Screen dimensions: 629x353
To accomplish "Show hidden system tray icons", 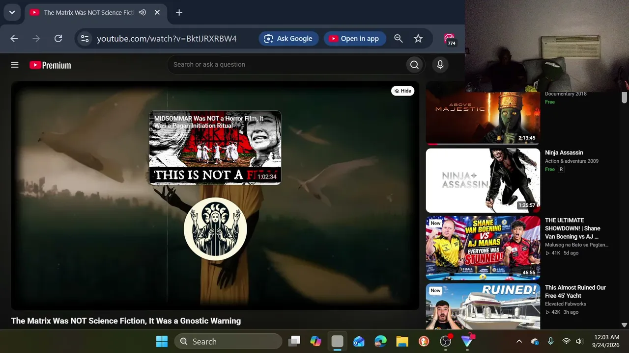I will pos(519,341).
